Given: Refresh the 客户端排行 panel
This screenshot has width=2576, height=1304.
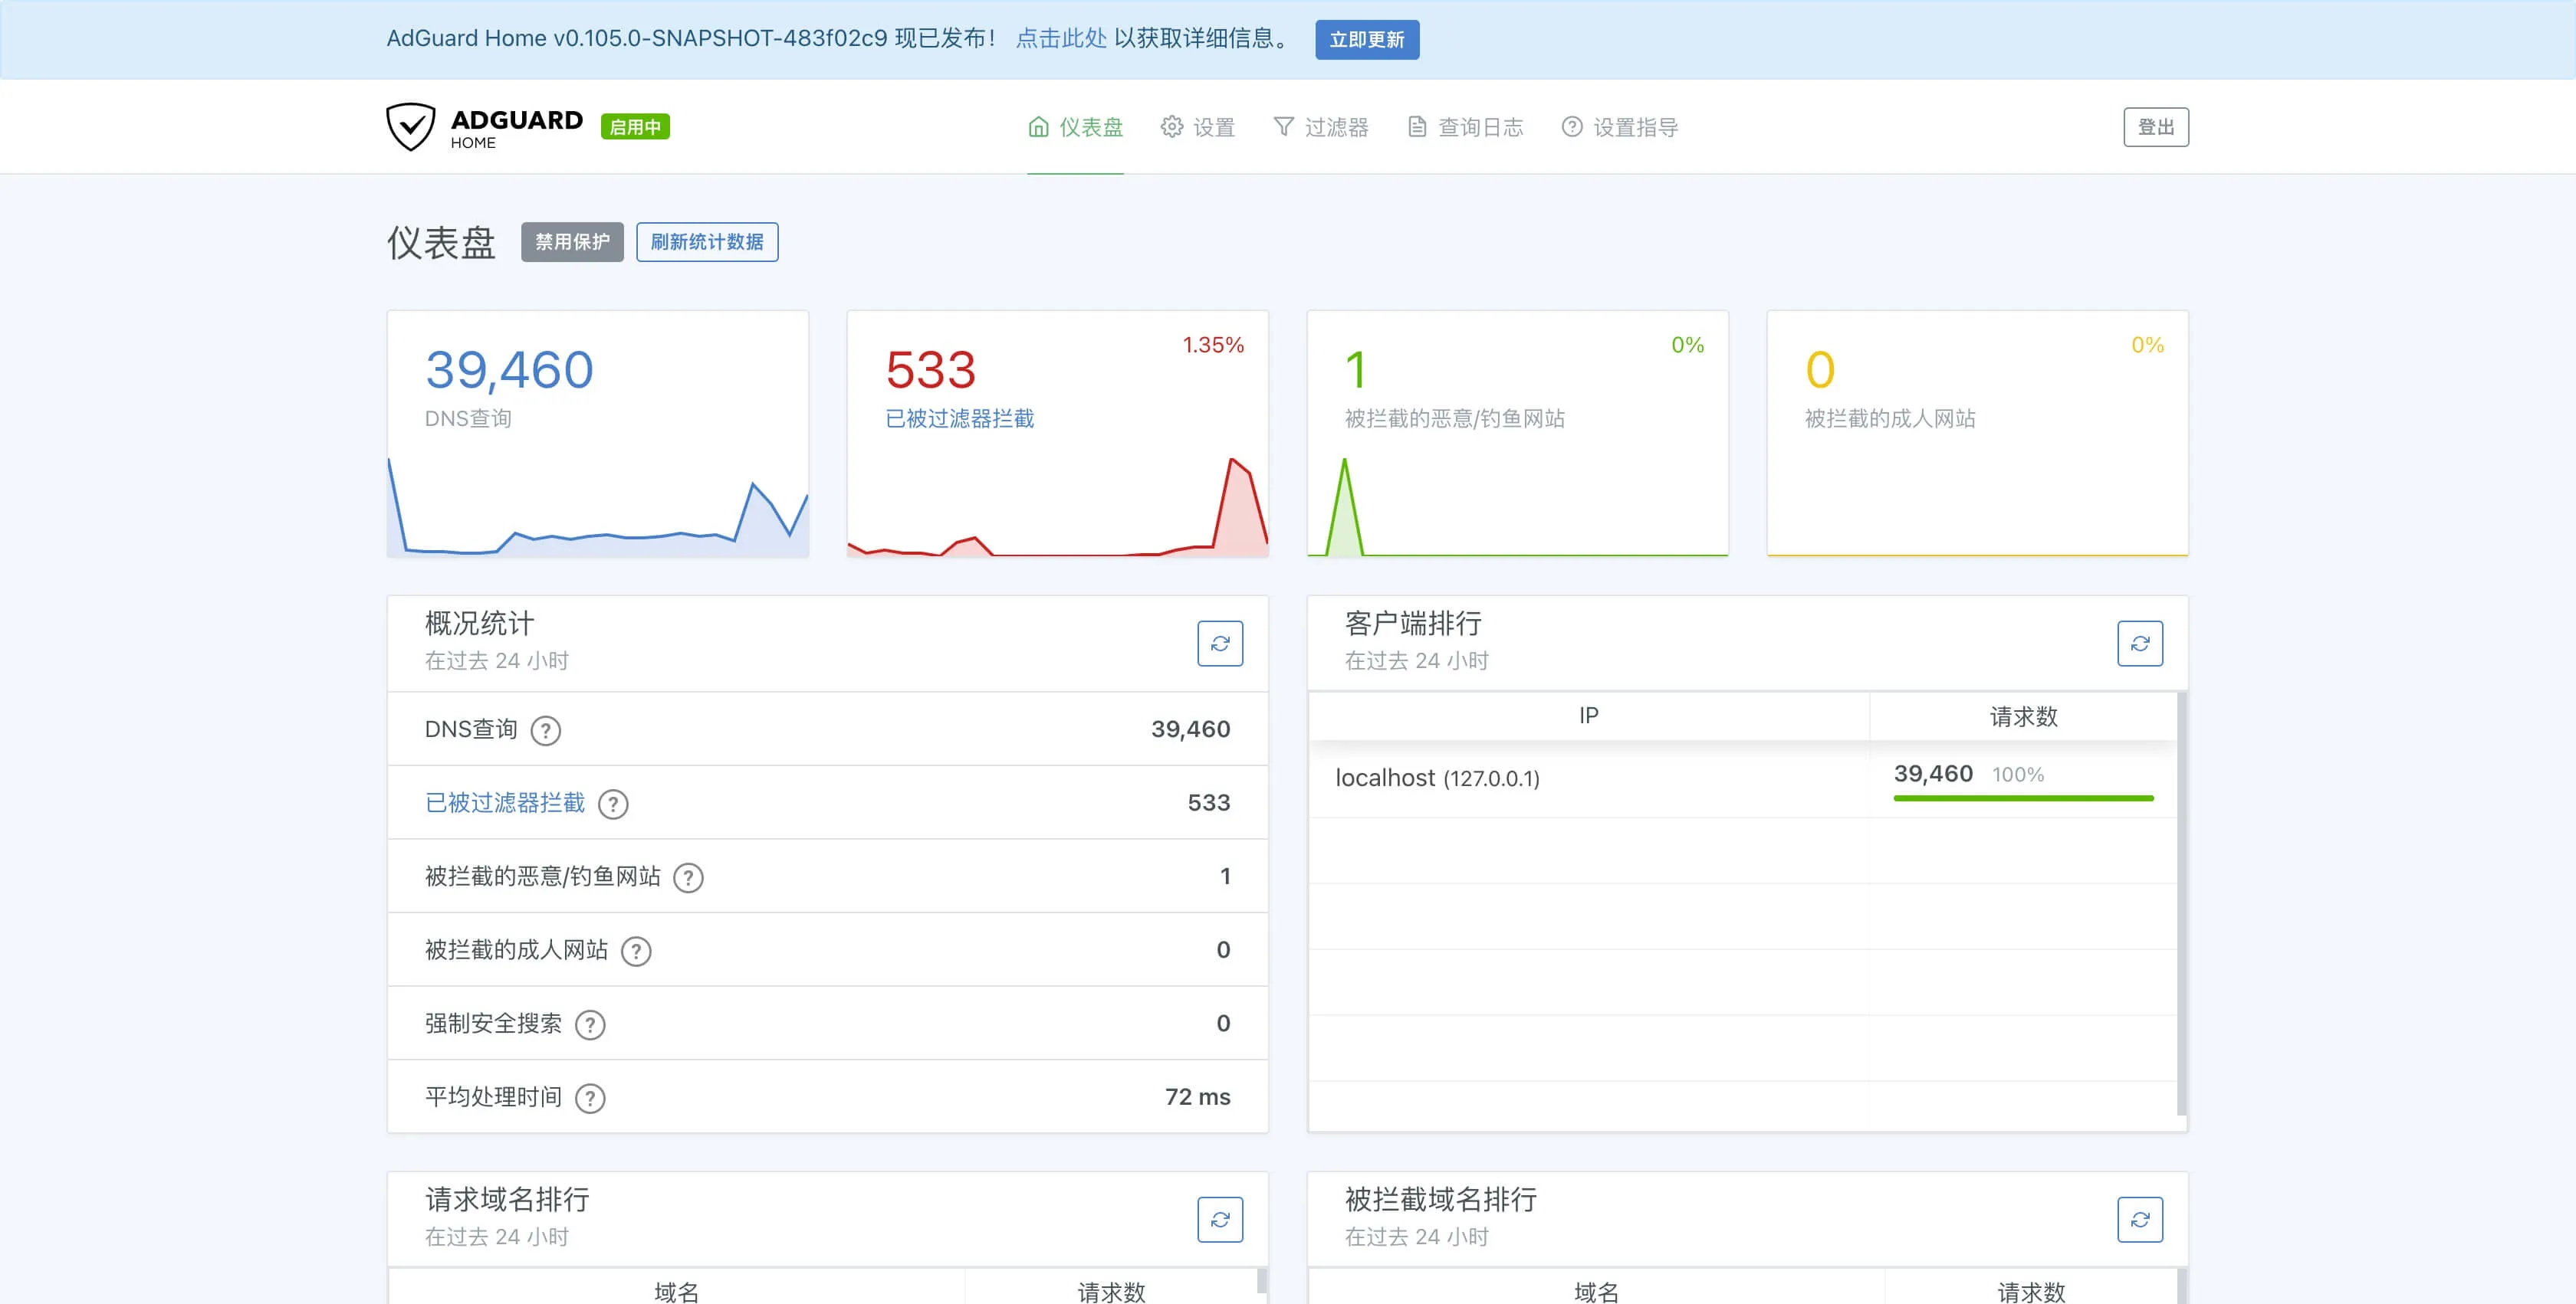Looking at the screenshot, I should [x=2139, y=644].
